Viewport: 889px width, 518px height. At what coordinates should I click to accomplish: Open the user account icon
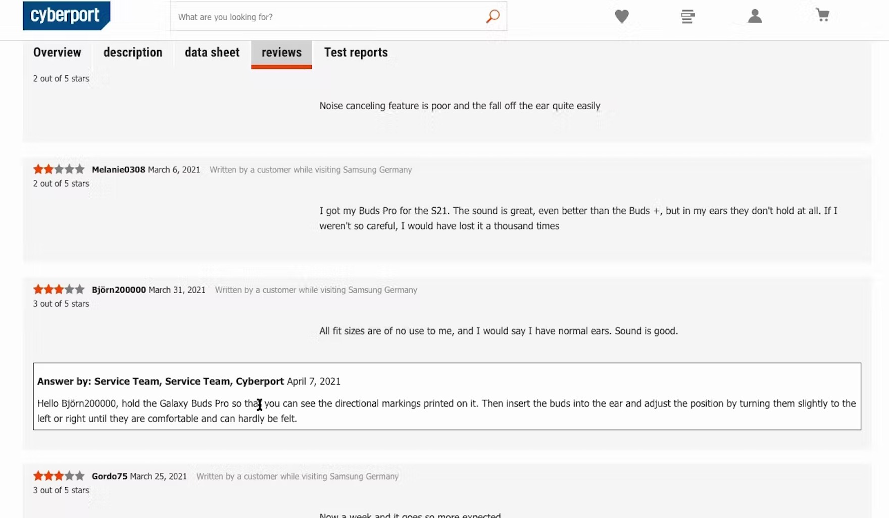tap(755, 17)
